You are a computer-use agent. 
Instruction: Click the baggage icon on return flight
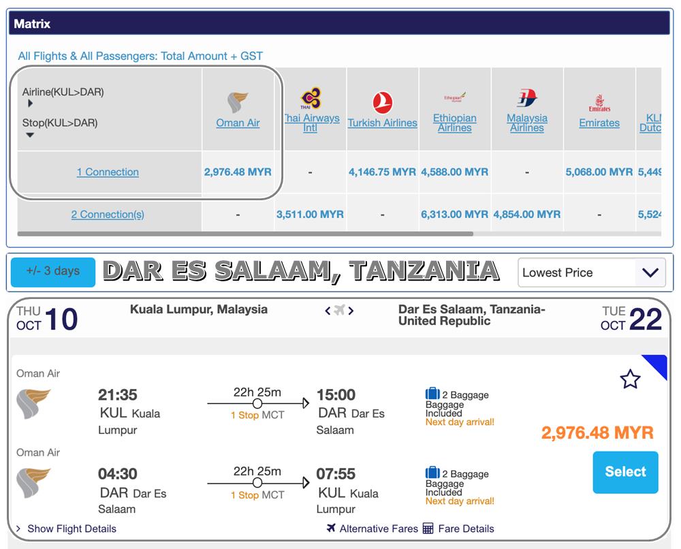[432, 472]
